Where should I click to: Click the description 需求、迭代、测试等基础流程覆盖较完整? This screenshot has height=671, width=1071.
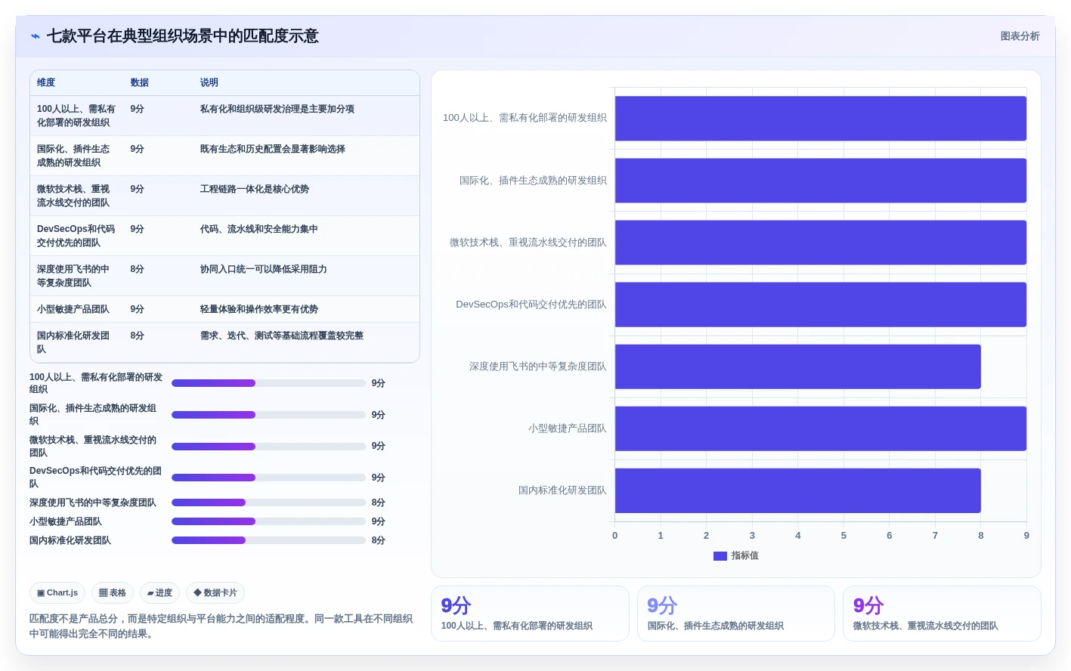pos(282,335)
